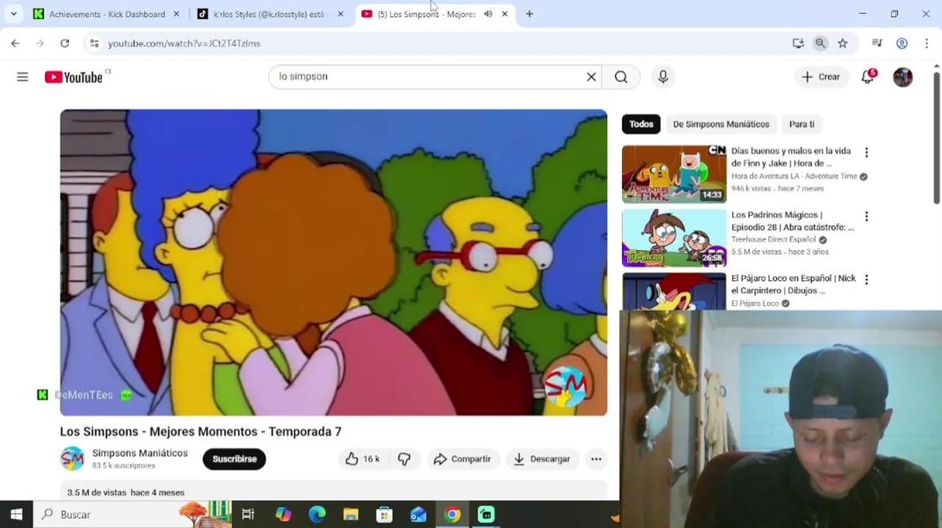Click the video player area
Image resolution: width=942 pixels, height=528 pixels.
(334, 263)
